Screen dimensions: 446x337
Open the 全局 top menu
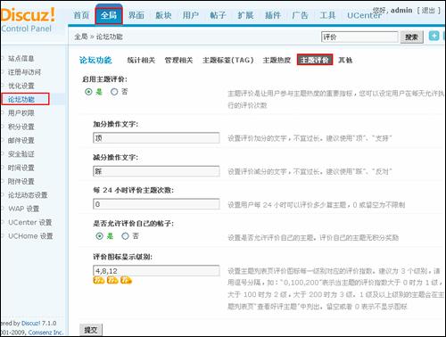(109, 15)
